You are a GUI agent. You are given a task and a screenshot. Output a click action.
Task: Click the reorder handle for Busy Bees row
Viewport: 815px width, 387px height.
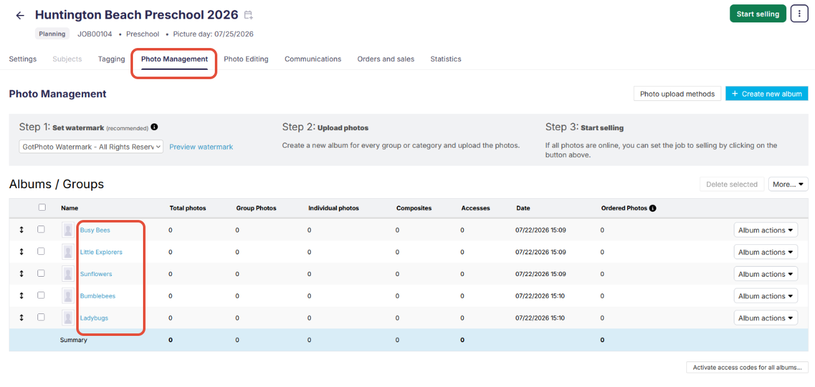pyautogui.click(x=21, y=230)
